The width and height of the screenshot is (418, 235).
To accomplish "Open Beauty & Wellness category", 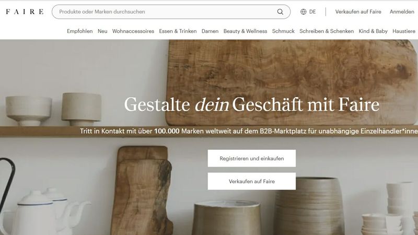I will [245, 31].
